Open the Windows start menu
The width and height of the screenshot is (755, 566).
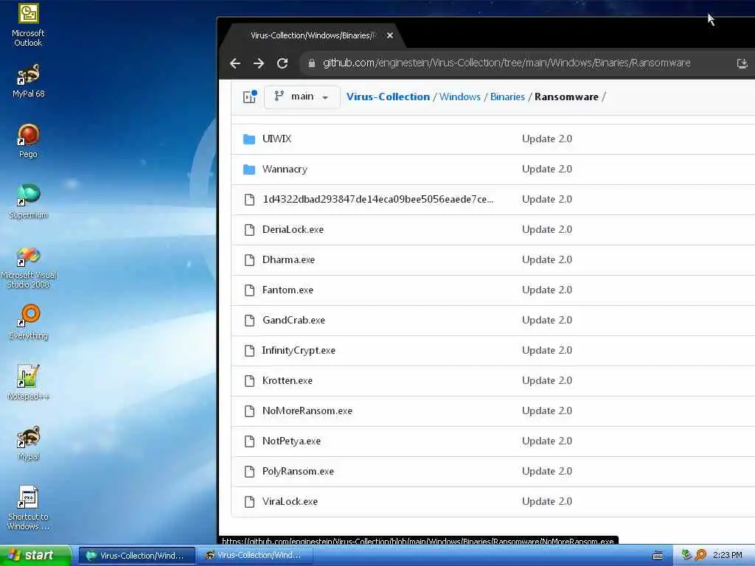pyautogui.click(x=35, y=556)
